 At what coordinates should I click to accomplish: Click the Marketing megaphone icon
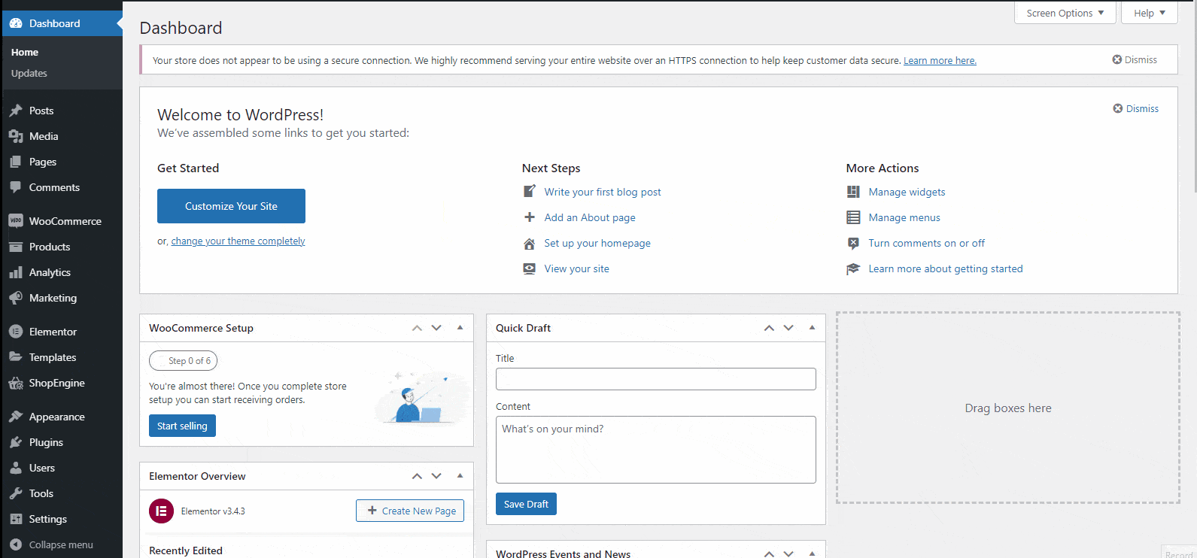tap(16, 298)
